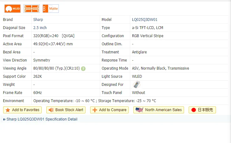
Task: Click the Light Source label
Action: [x=112, y=76]
